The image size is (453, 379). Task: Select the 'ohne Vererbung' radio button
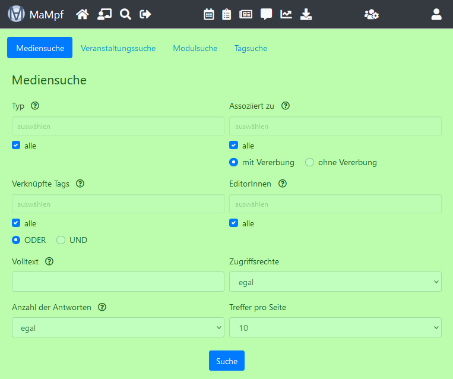309,162
